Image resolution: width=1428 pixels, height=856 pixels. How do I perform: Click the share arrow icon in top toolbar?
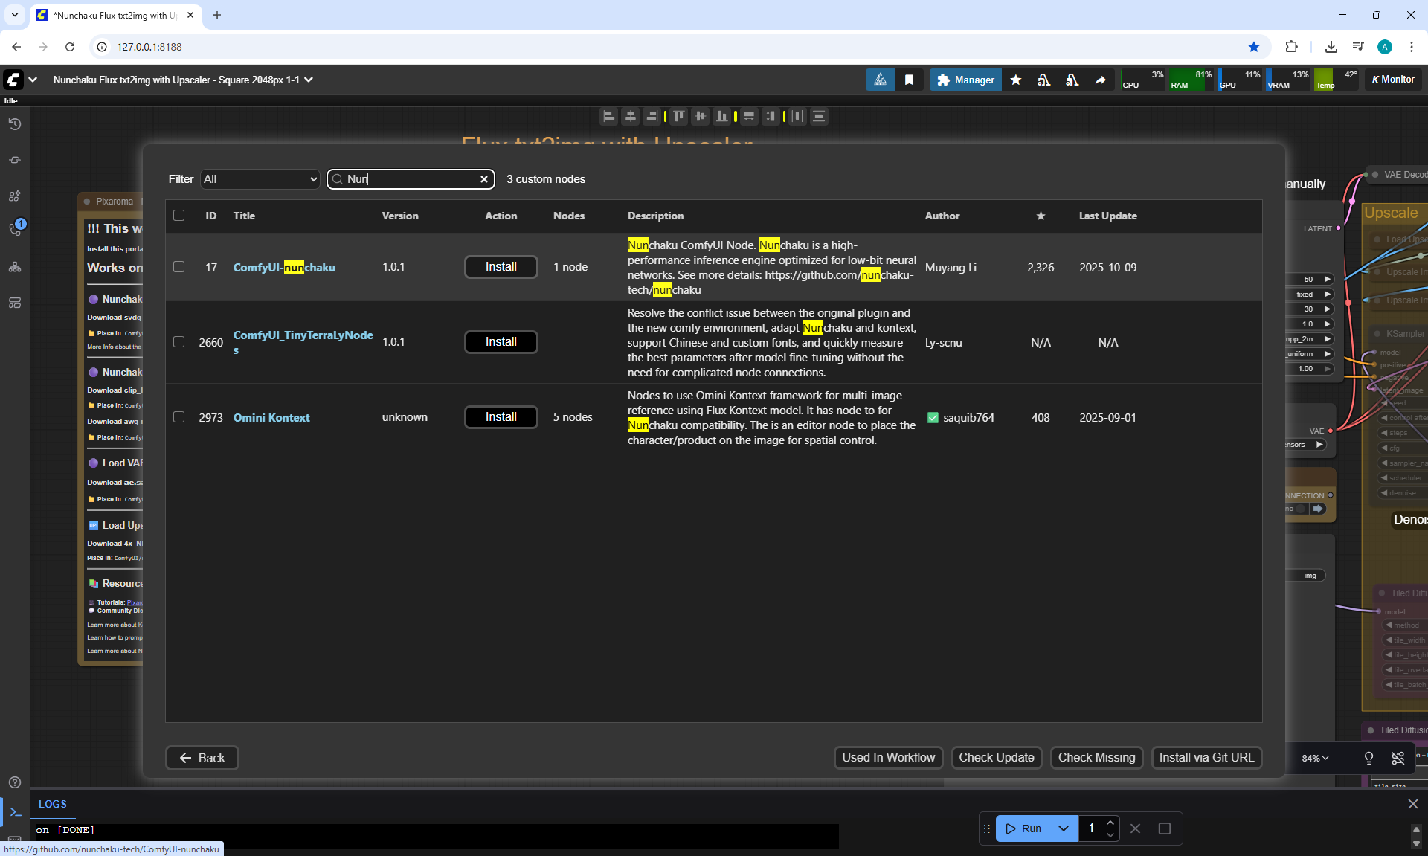[1100, 80]
